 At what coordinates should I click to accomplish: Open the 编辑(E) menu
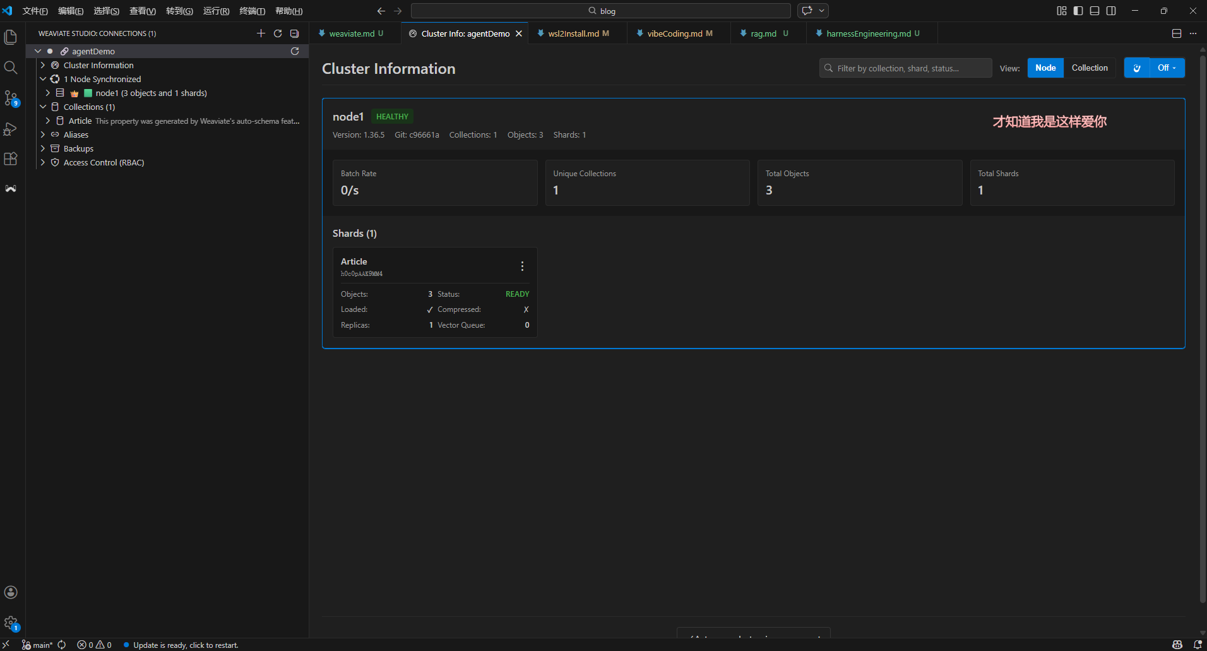(x=71, y=11)
